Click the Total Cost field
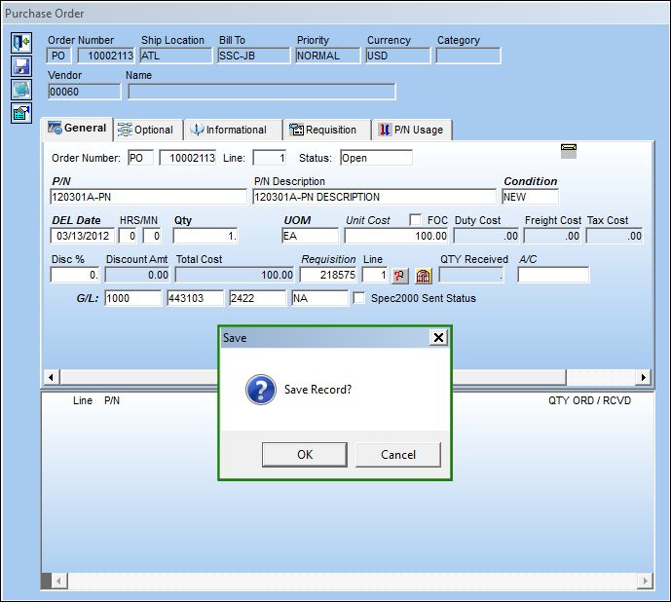The width and height of the screenshot is (671, 602). click(235, 275)
